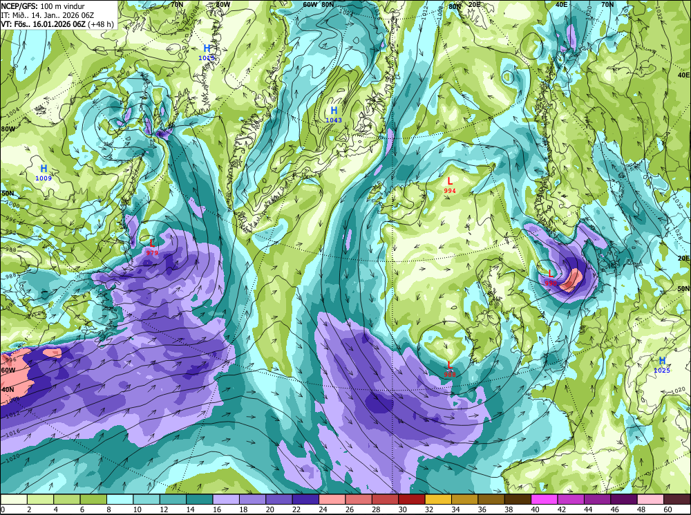Click the "1016" isobar label
The height and width of the screenshot is (515, 691).
click(x=12, y=433)
